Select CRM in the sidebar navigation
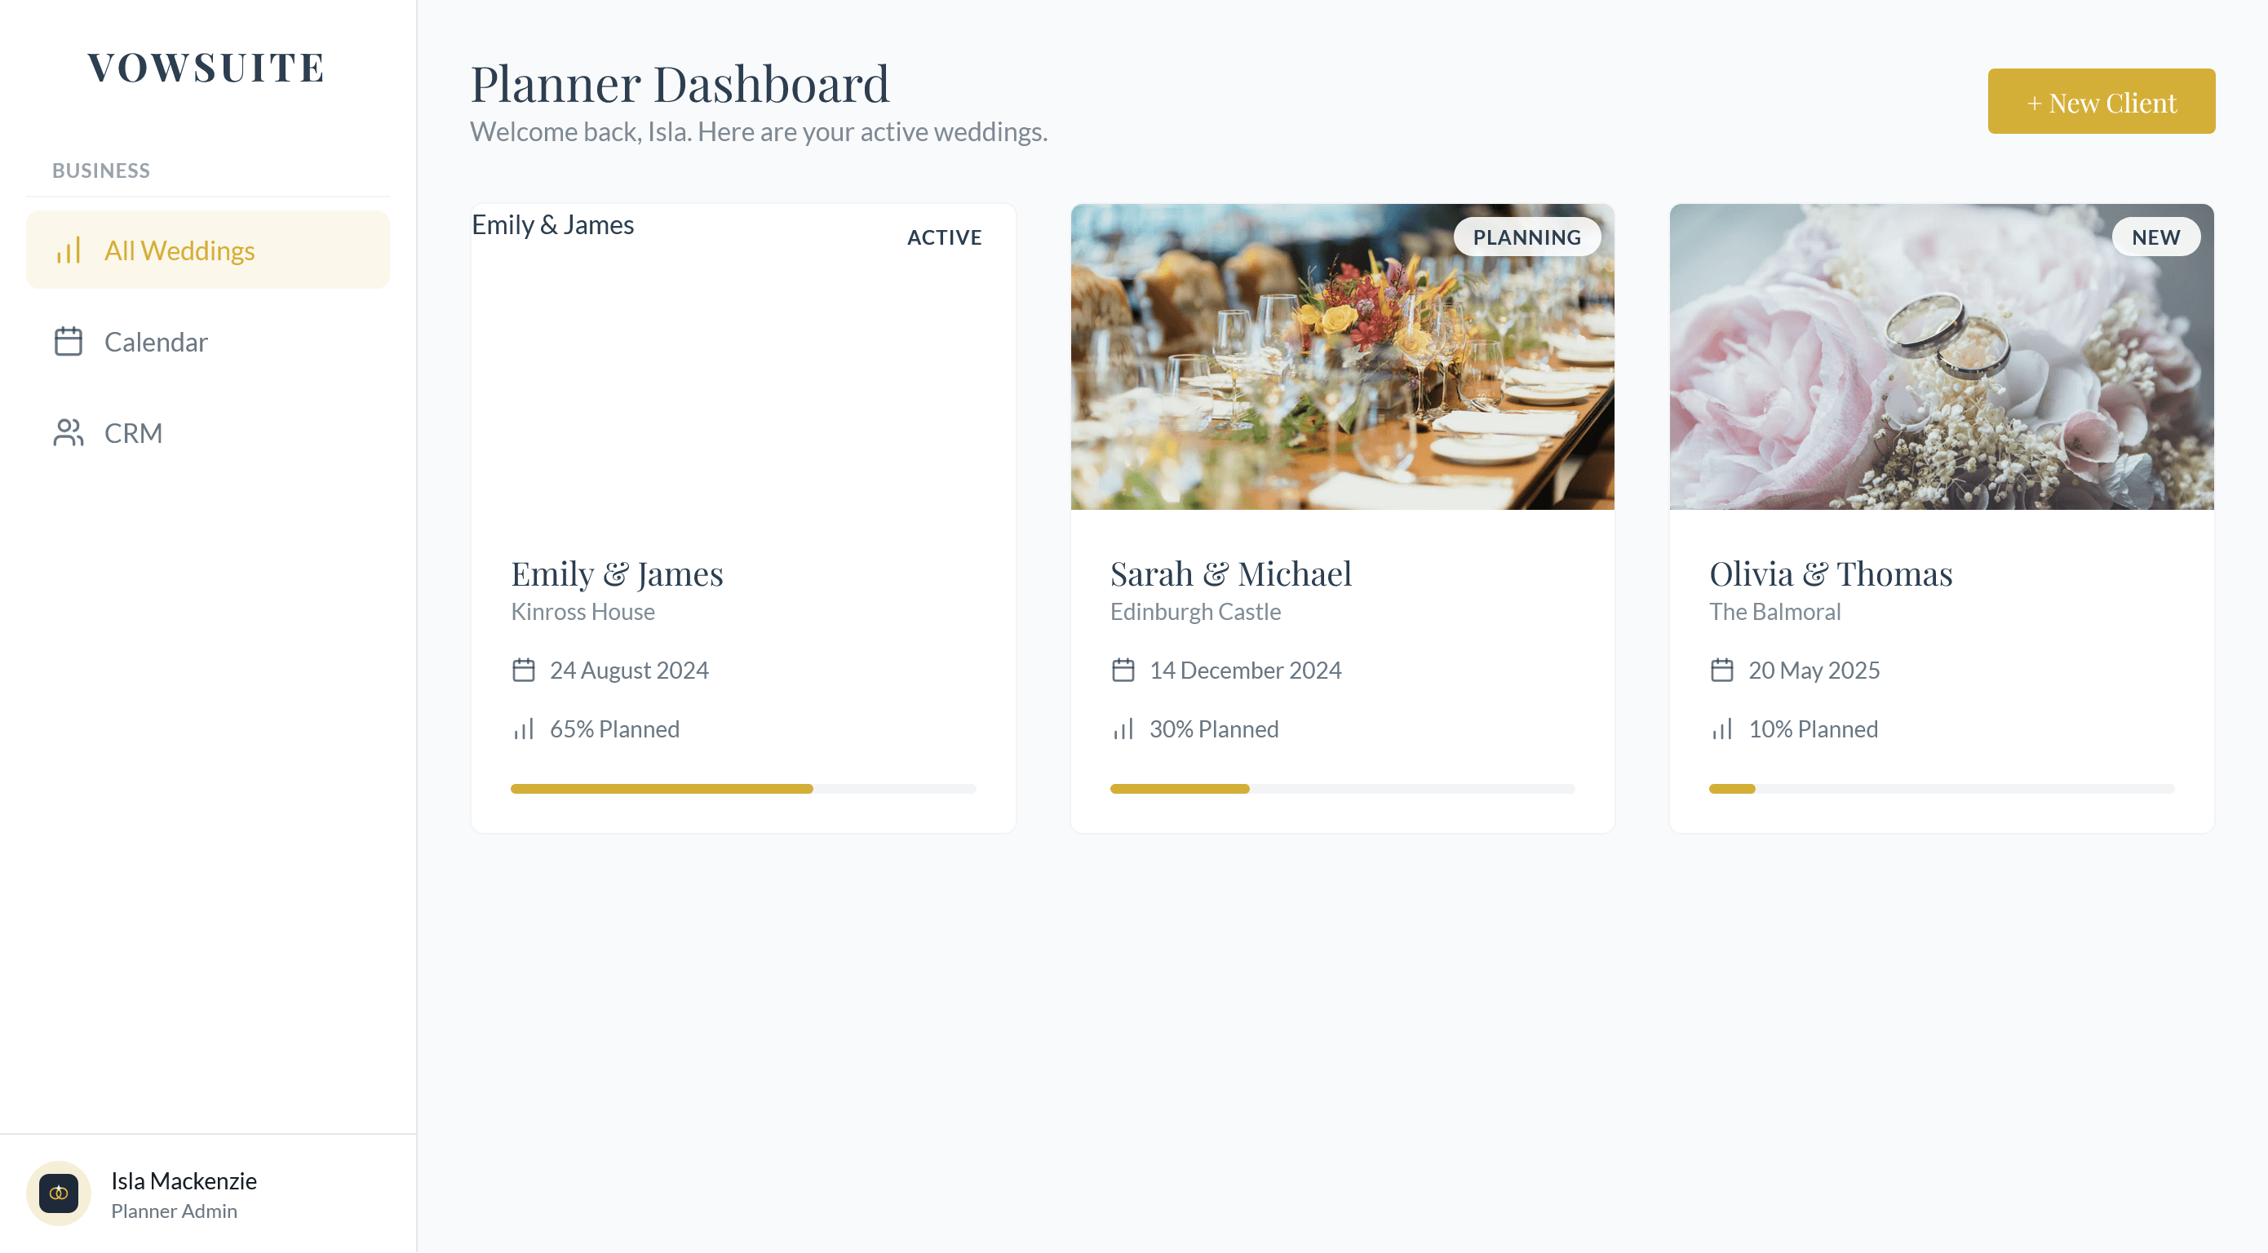2268x1253 pixels. pos(133,432)
